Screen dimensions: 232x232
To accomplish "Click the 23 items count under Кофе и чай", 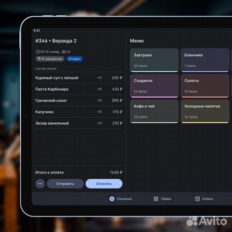I will [x=140, y=117].
